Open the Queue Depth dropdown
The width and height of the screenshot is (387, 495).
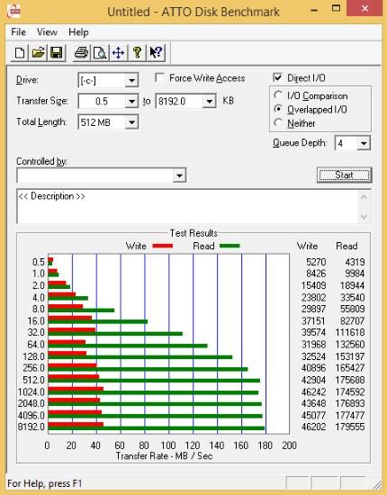[x=364, y=143]
